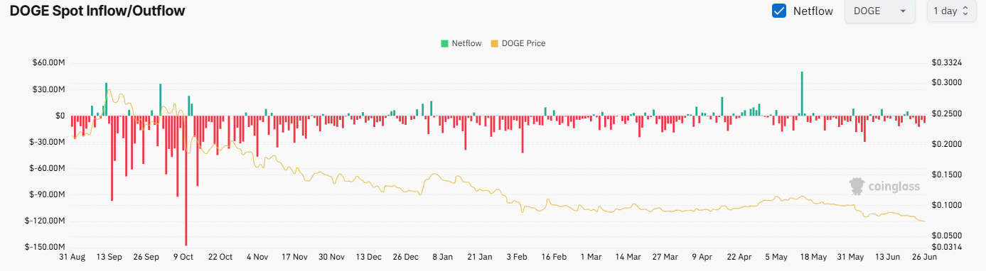The width and height of the screenshot is (986, 271).
Task: Click the 18 May date label
Action: tap(813, 257)
